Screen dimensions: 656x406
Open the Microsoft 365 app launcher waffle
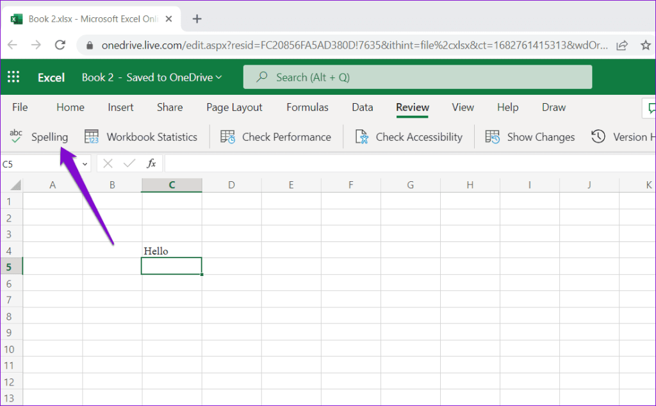tap(13, 77)
